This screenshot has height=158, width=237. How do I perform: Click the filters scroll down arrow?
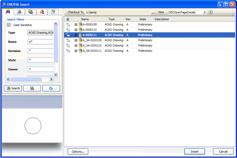click(56, 75)
